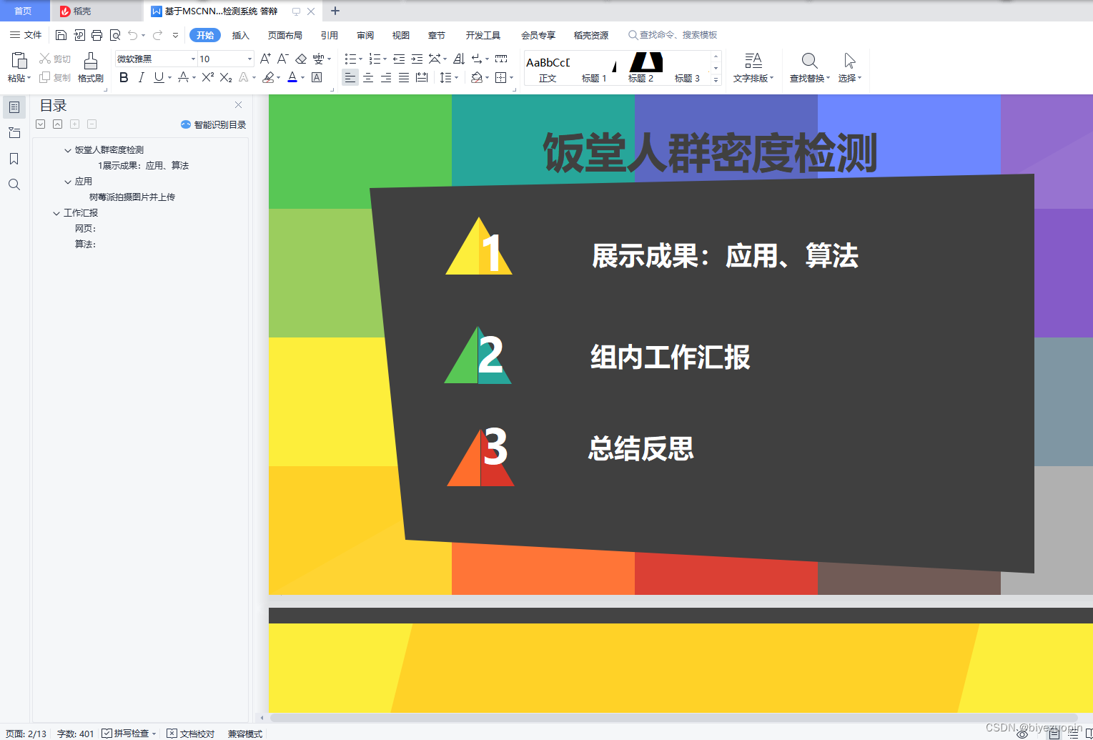
Task: Open the bookmarks panel in the sidebar
Action: coord(14,159)
